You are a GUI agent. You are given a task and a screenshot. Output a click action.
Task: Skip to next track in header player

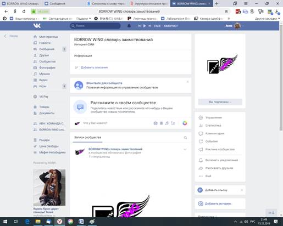149,26
